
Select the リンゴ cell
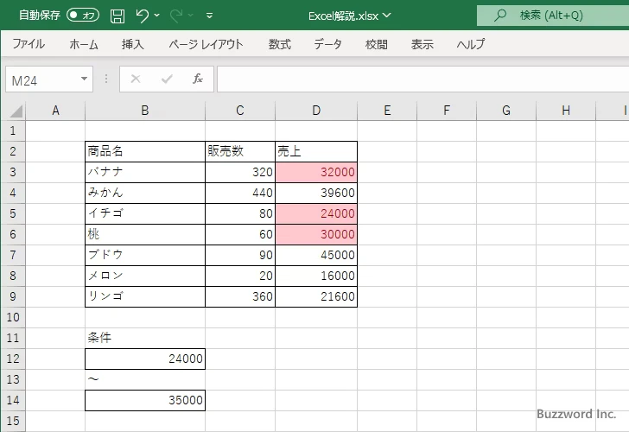point(145,296)
